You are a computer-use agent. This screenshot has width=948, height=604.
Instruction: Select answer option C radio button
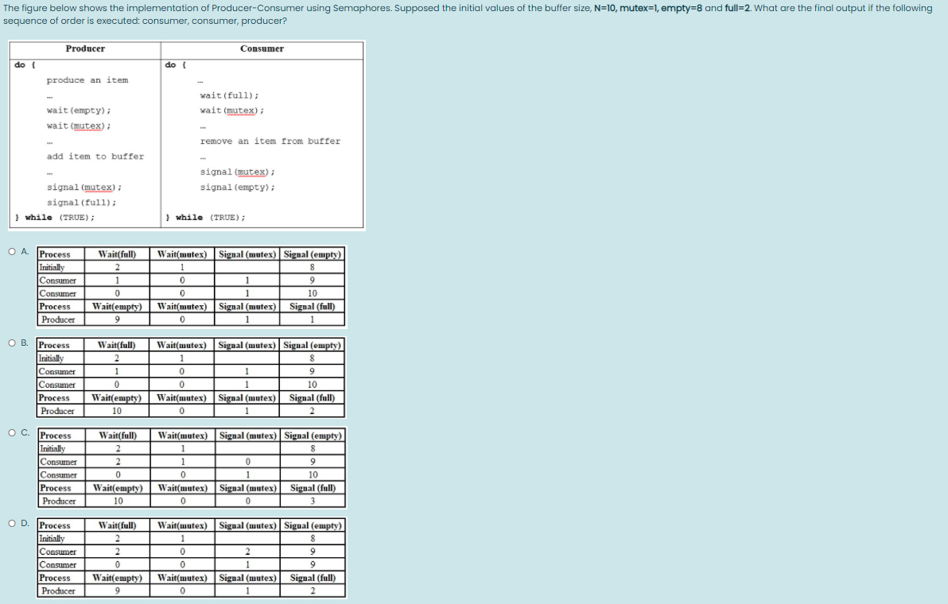coord(12,432)
